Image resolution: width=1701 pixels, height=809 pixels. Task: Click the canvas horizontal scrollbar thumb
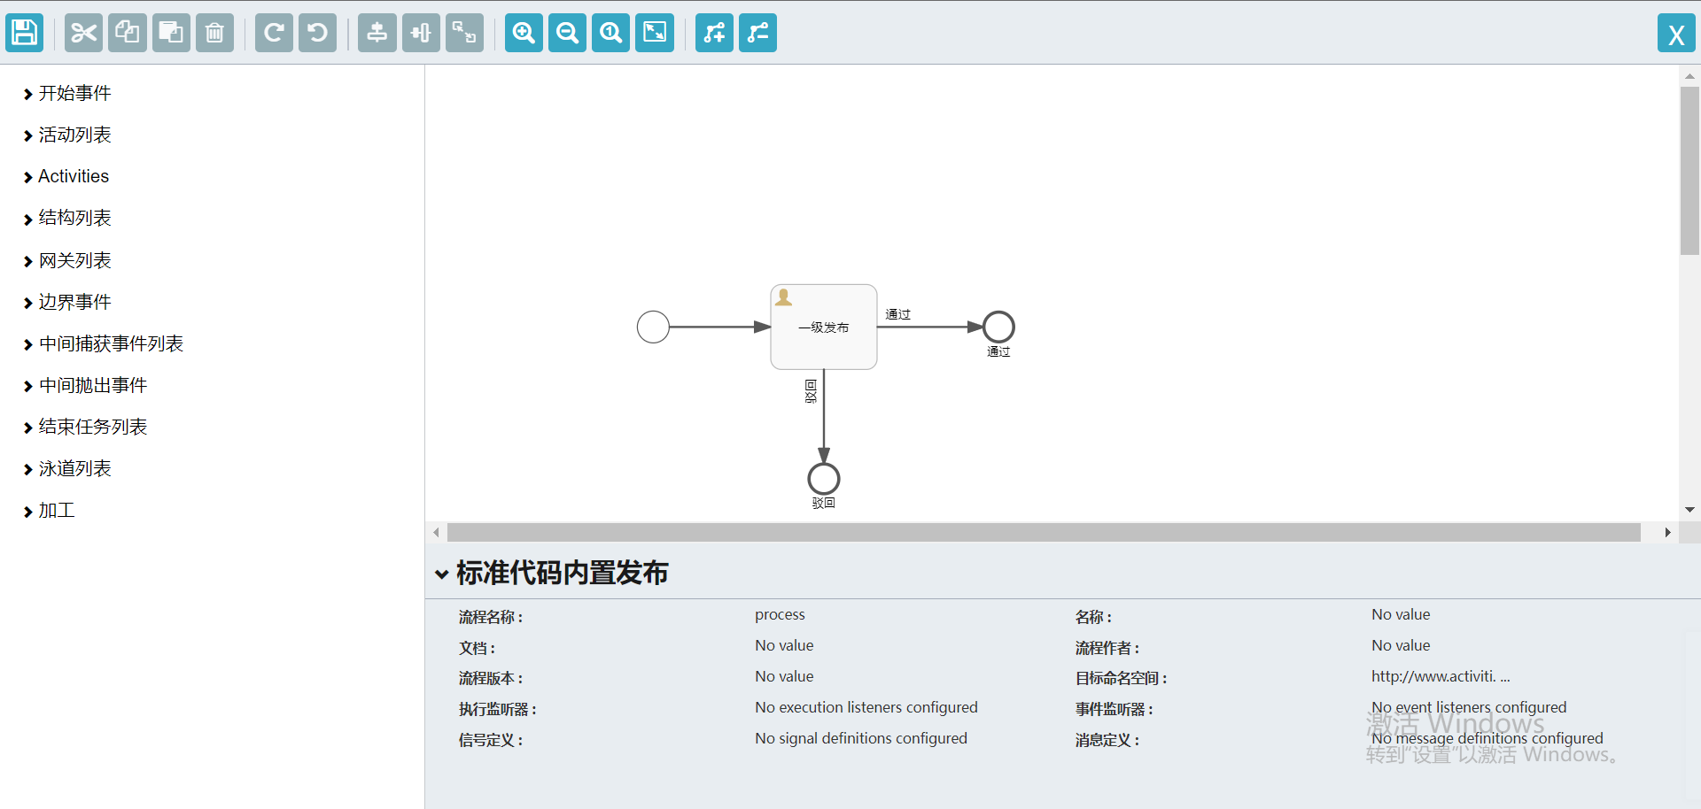click(1044, 532)
